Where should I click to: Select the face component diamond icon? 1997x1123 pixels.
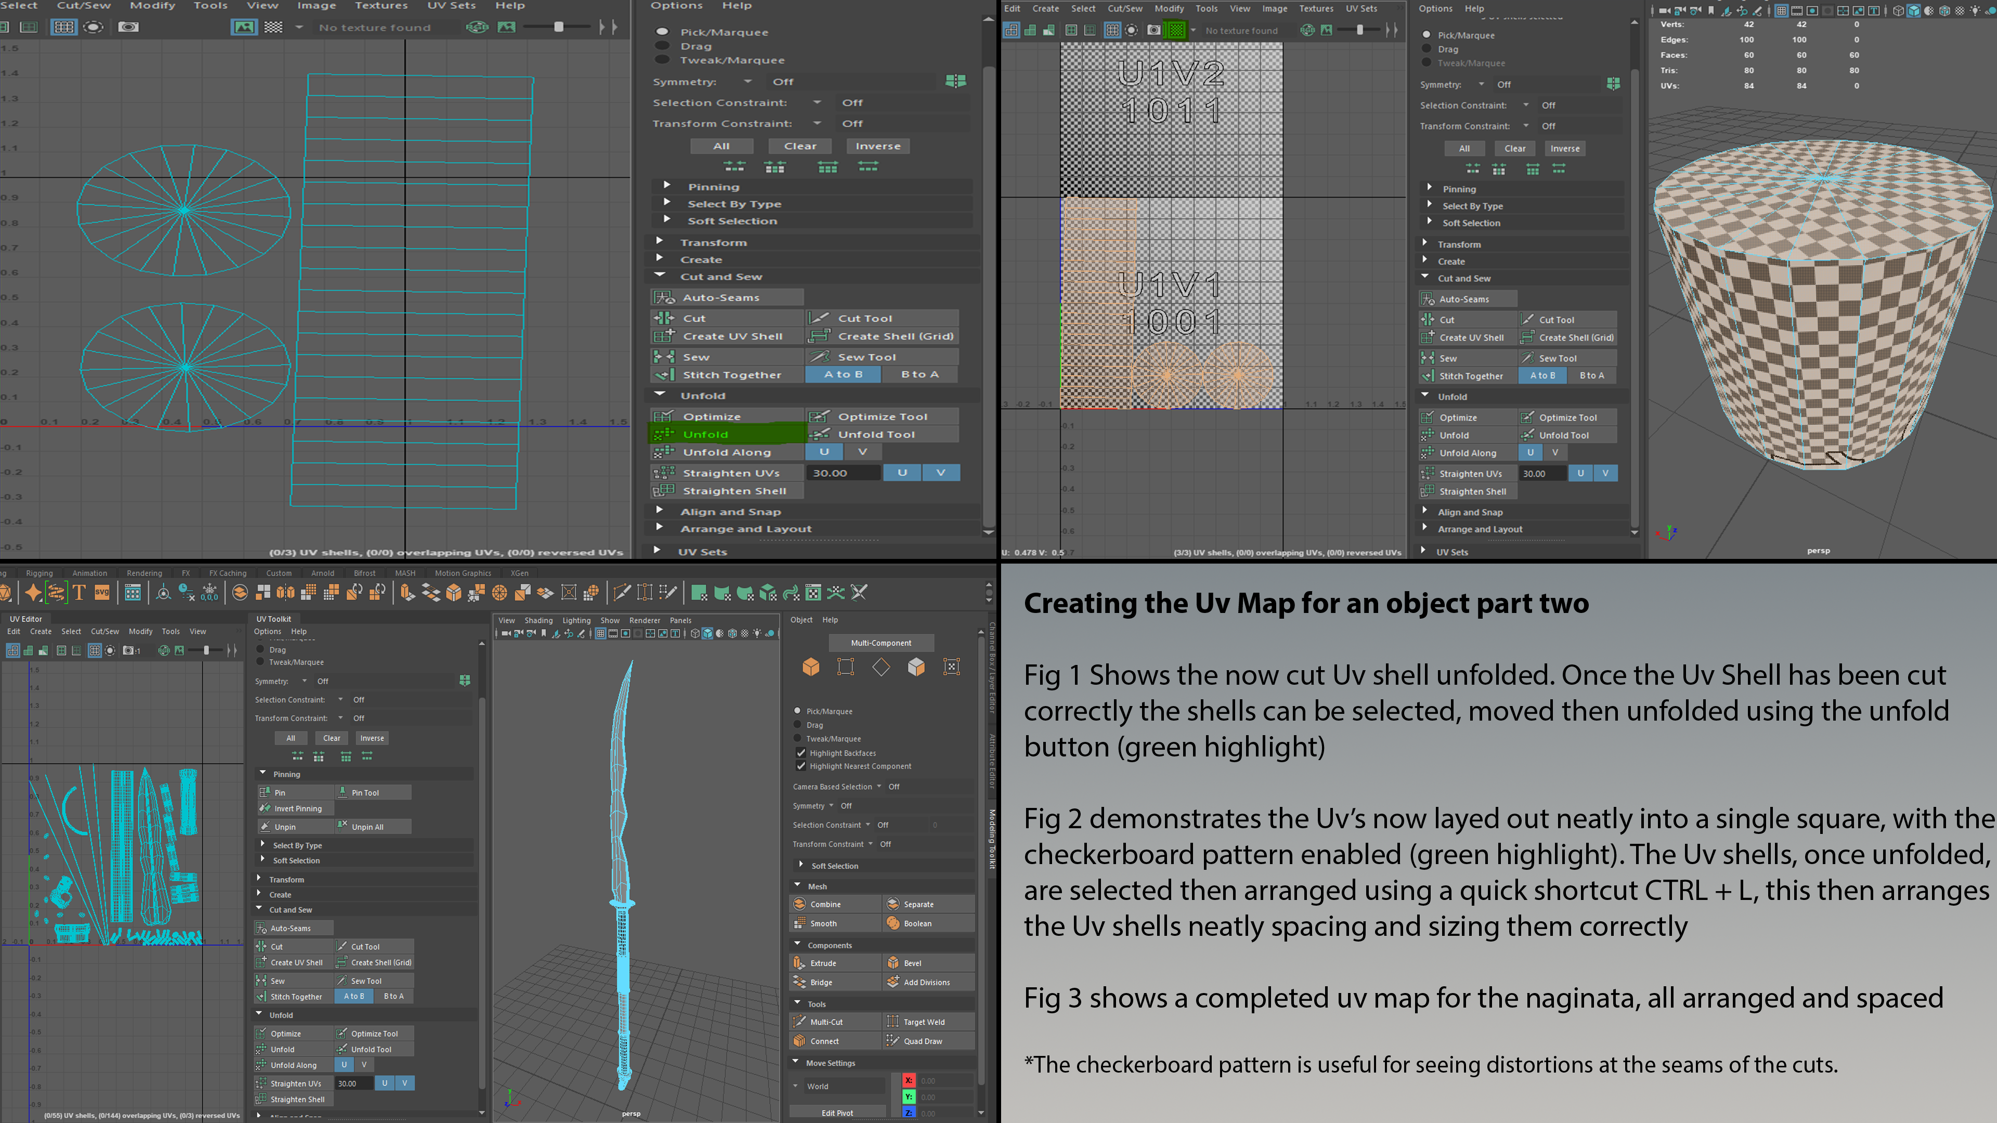click(880, 667)
